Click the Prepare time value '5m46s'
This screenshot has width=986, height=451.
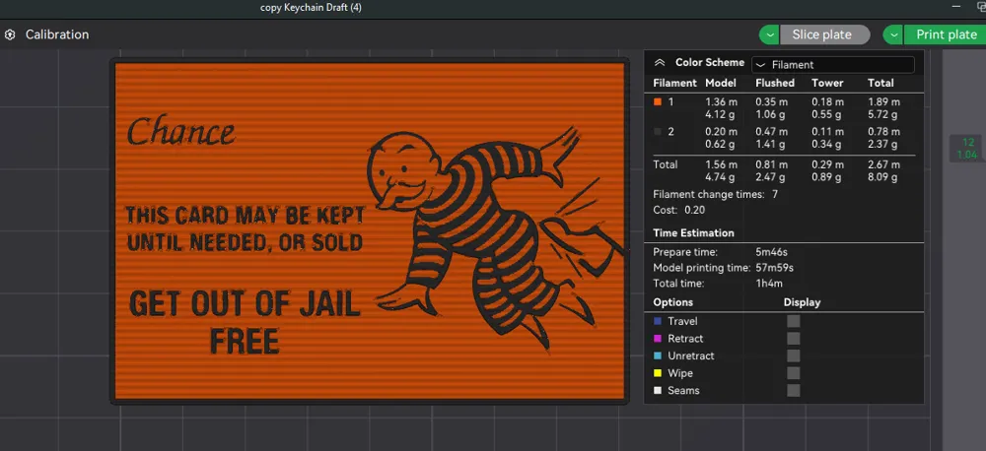tap(772, 252)
